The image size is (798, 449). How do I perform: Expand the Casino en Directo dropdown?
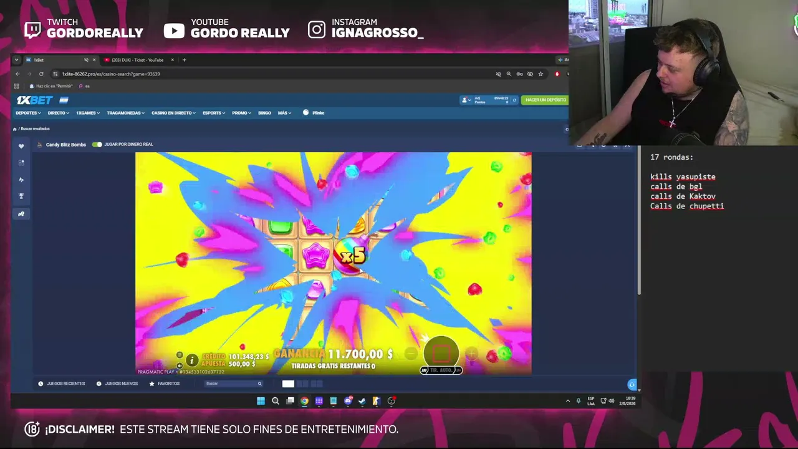[173, 113]
